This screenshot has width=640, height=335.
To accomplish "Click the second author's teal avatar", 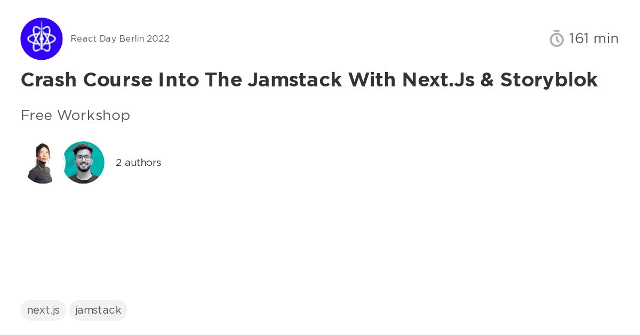I will (x=84, y=163).
